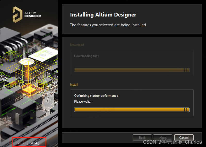Click the Optimizing startup performance status text
206x147 pixels.
point(96,96)
